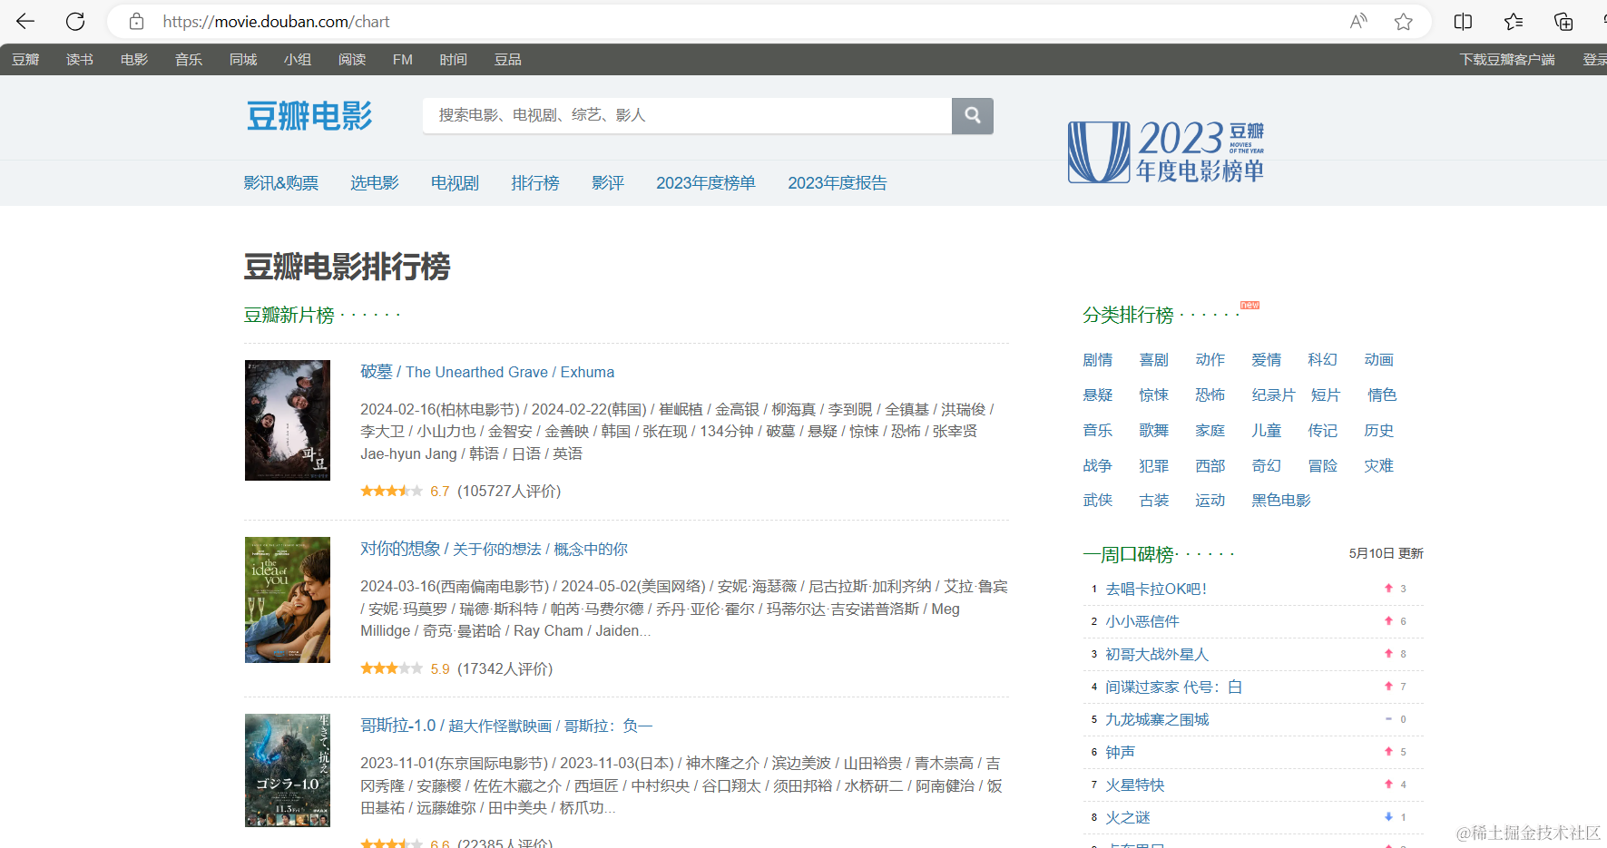
Task: Open 小小恶信件 in weekly chart
Action: point(1142,621)
